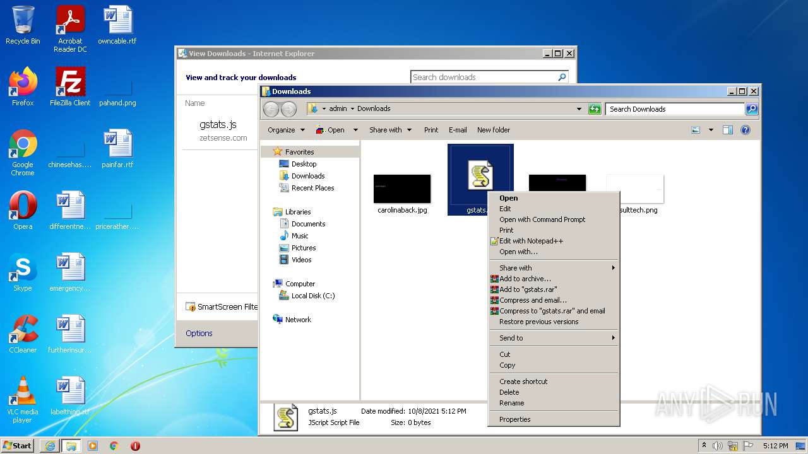Click Create shortcut menu entry

(554, 381)
